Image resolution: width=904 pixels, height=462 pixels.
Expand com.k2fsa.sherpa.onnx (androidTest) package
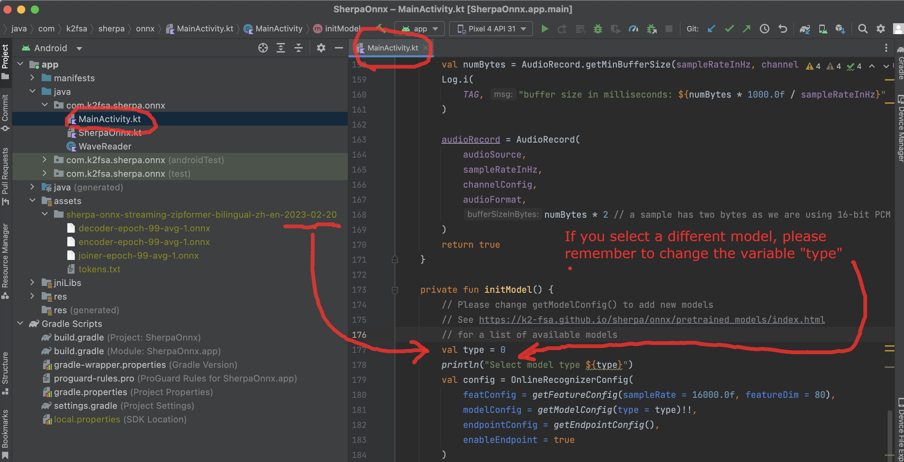click(44, 159)
